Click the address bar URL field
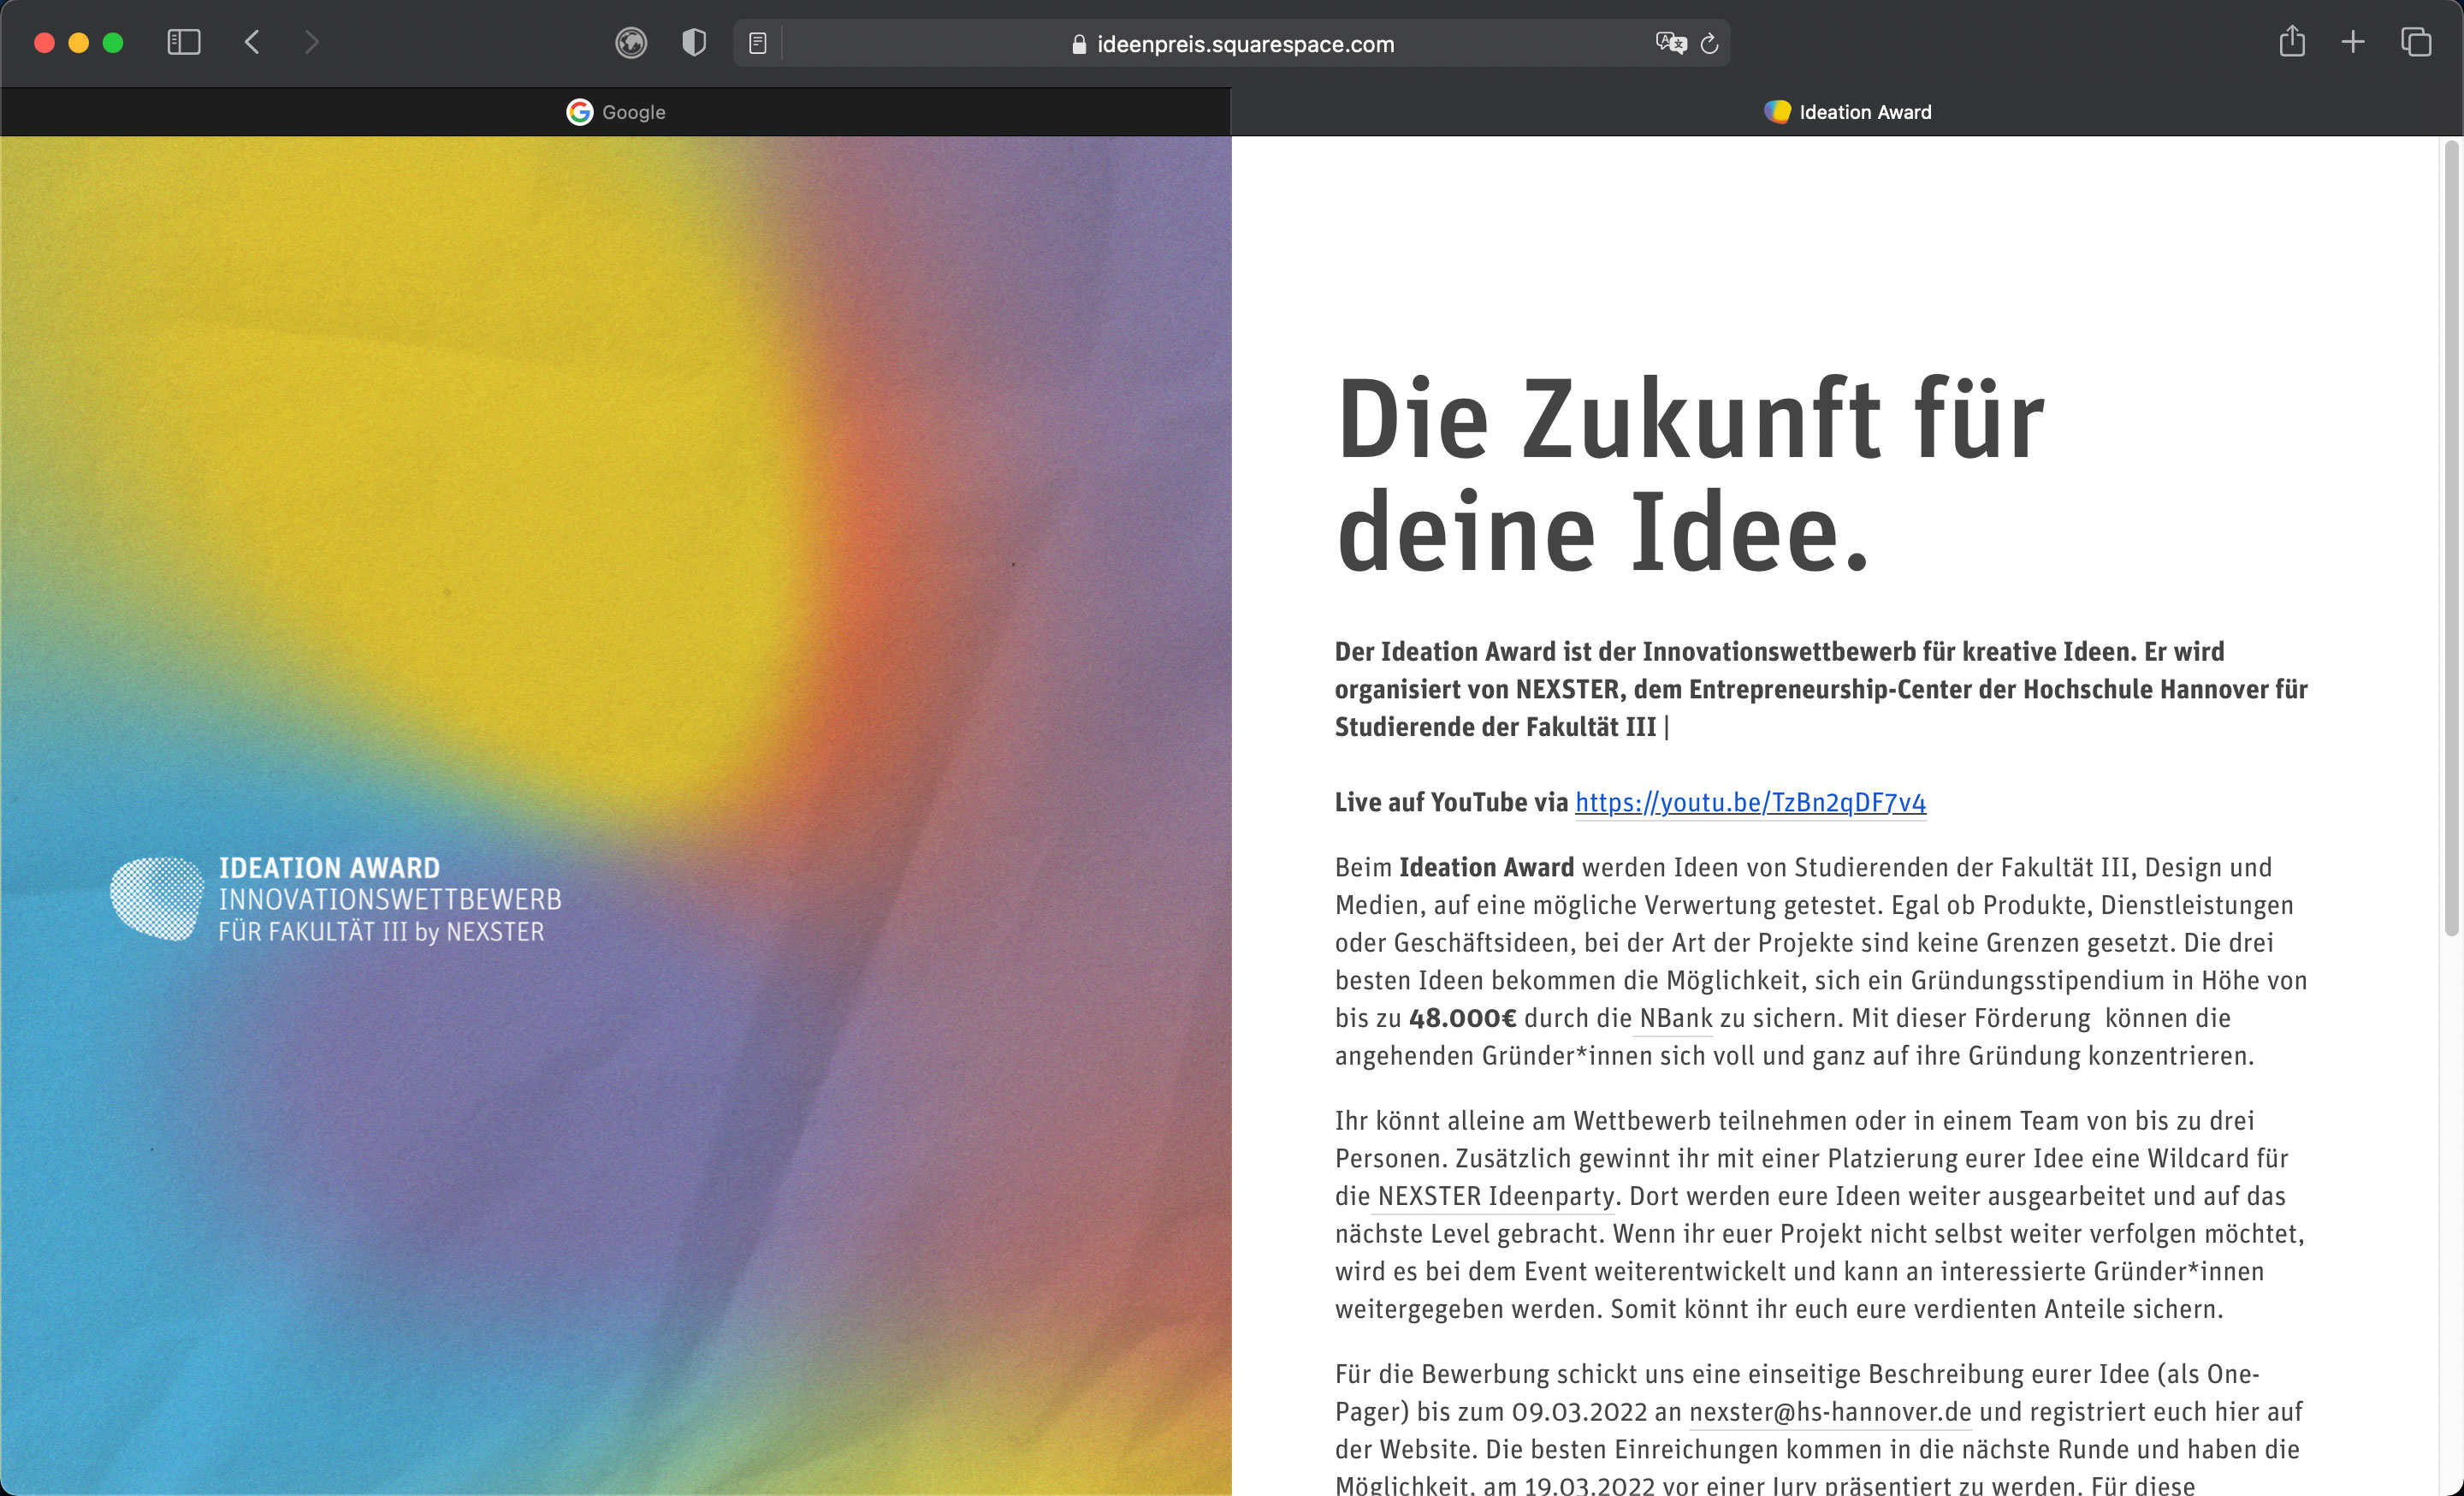This screenshot has height=1496, width=2464. 1232,44
